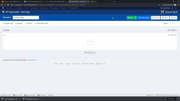180x101 pixels.
Task: Click the browser Back arrow
Action: [2, 5]
